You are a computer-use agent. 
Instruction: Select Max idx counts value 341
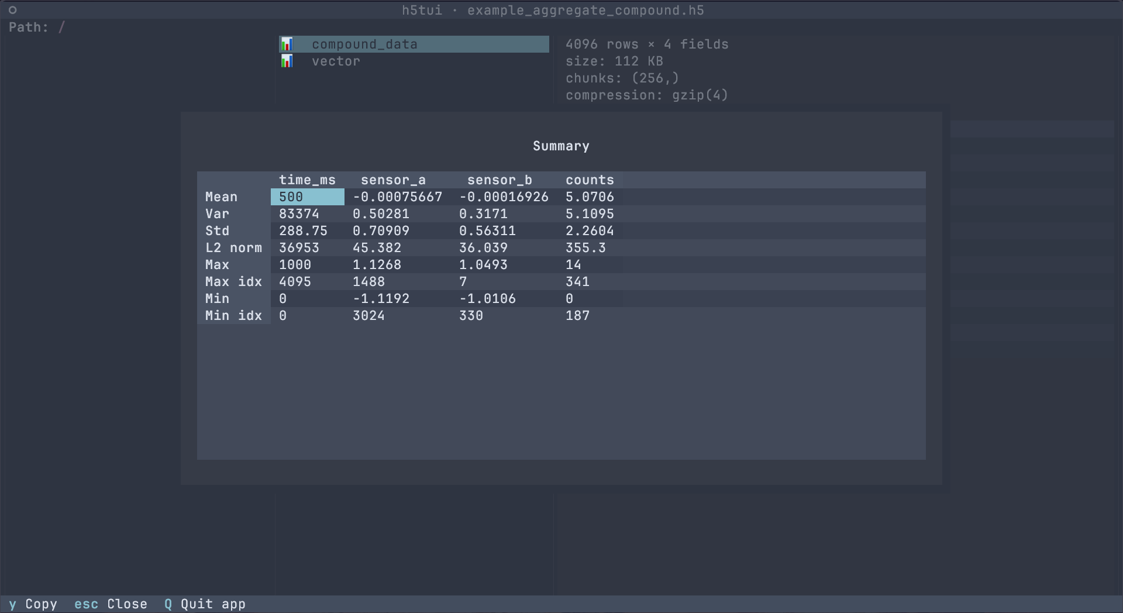(577, 282)
